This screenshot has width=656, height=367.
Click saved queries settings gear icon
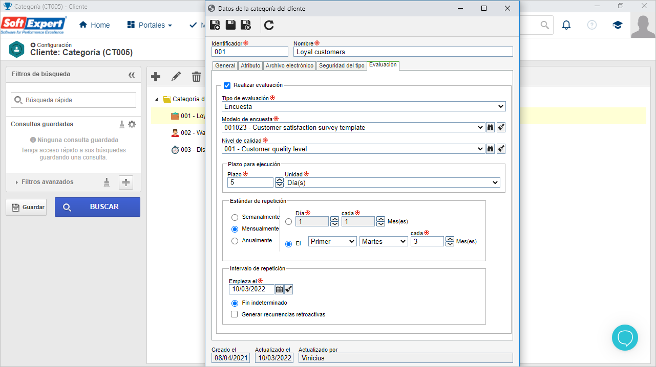click(x=132, y=124)
